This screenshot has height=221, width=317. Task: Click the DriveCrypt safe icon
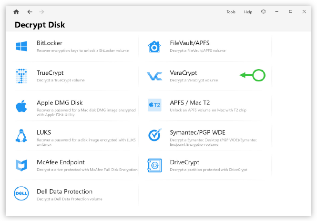point(154,165)
